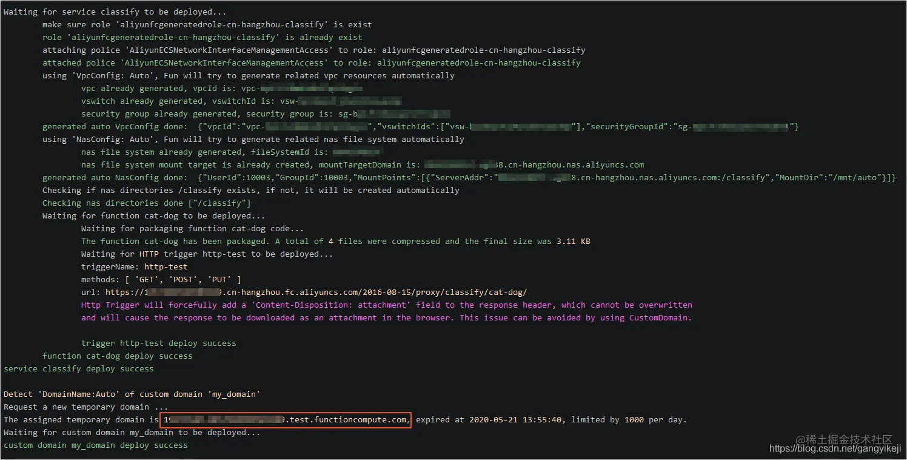Click the 'vswitch already generated' line
The width and height of the screenshot is (907, 460).
(241, 101)
